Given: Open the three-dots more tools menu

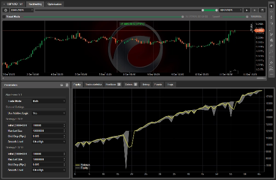Looking at the screenshot, I should (271, 74).
